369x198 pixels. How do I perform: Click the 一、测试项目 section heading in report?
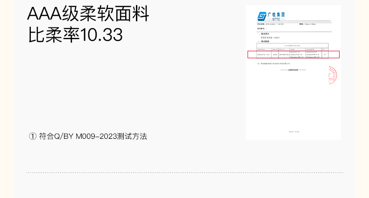tap(263, 34)
